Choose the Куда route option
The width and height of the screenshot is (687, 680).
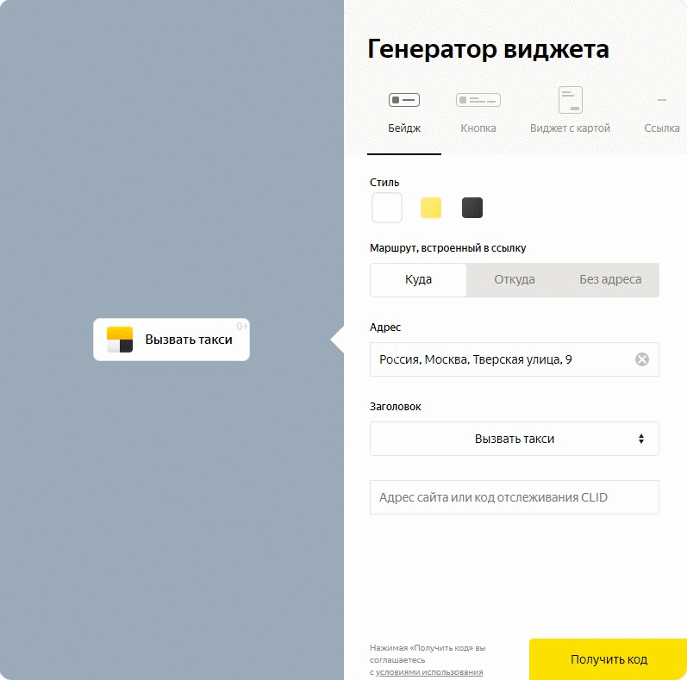418,279
